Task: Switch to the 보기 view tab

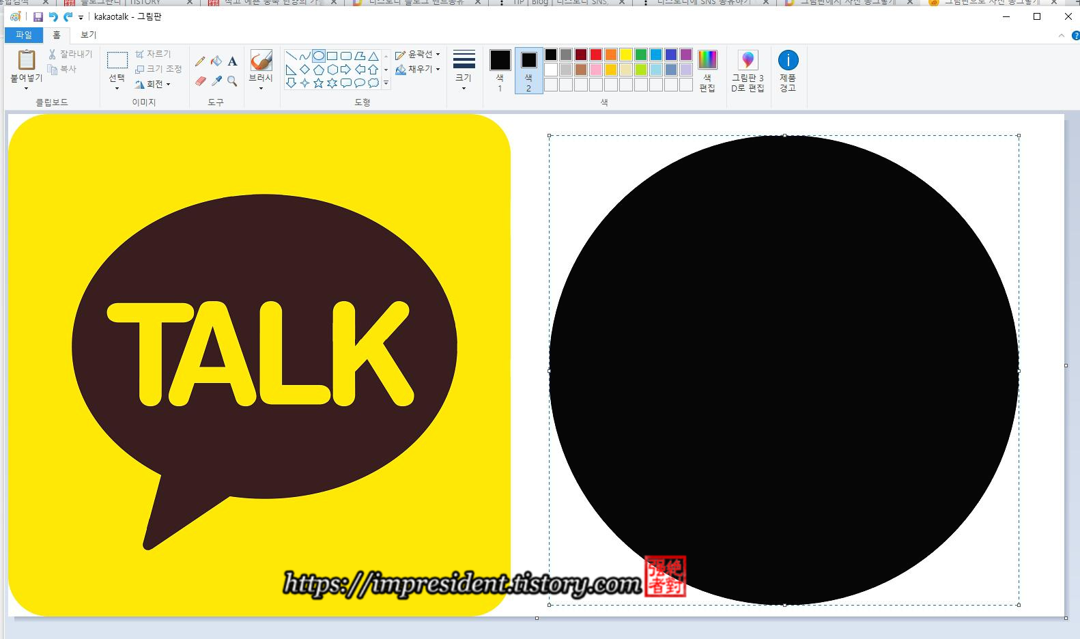Action: coord(88,35)
